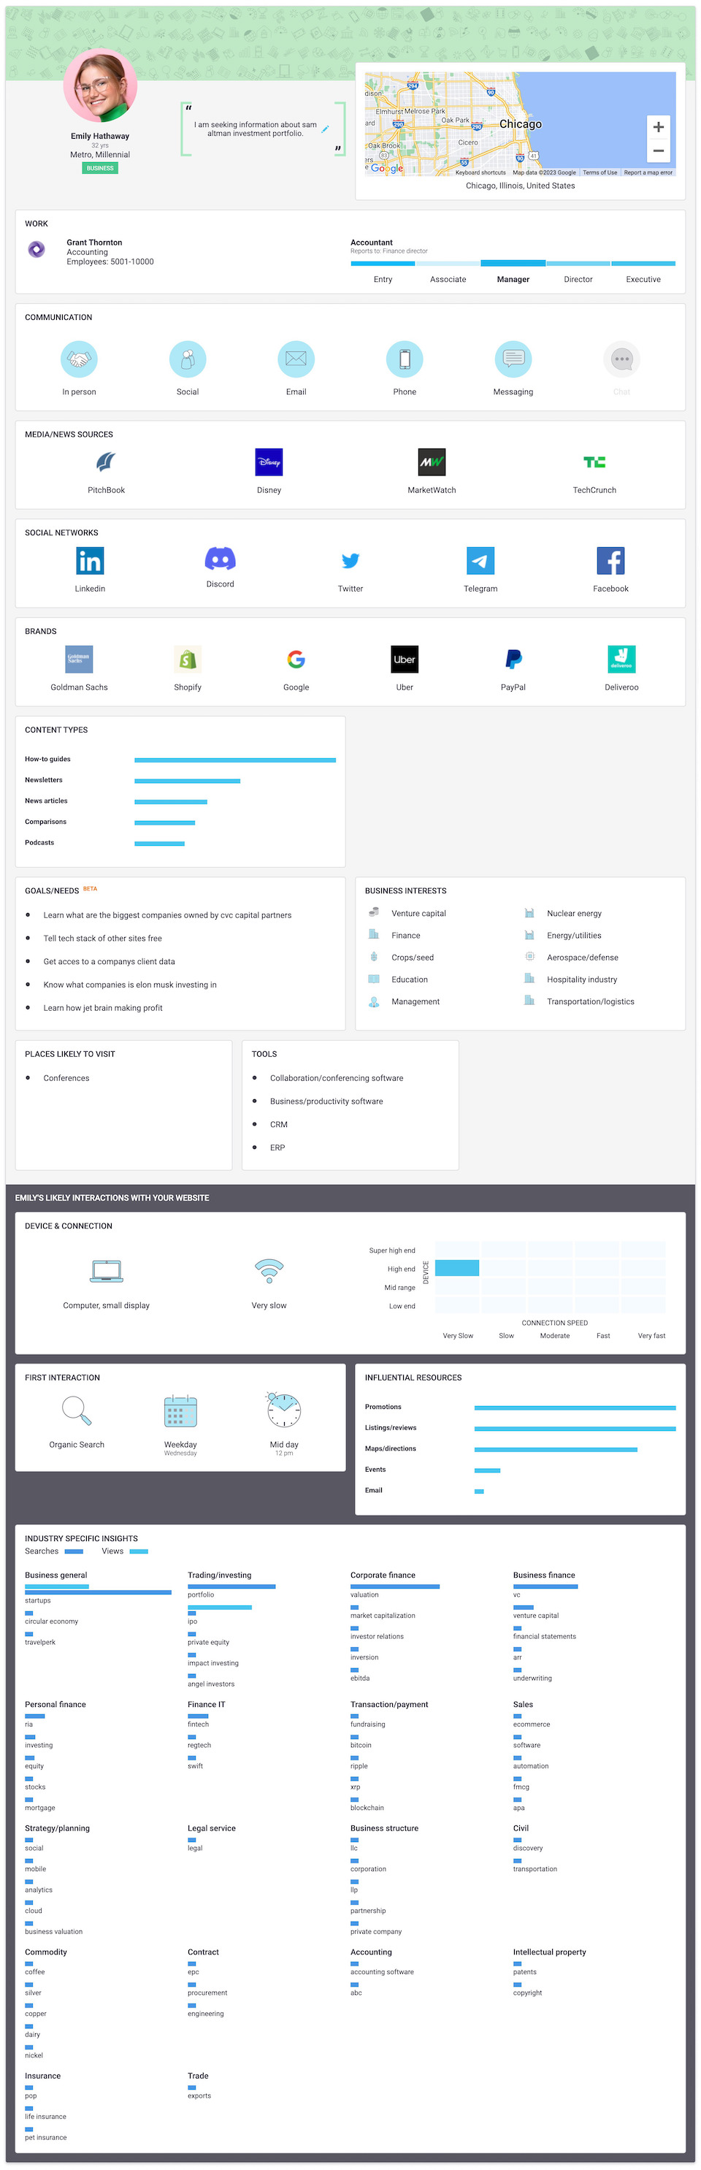Screen dimensions: 701x2170
Task: Click the edit pencil beside the quote
Action: 325,129
